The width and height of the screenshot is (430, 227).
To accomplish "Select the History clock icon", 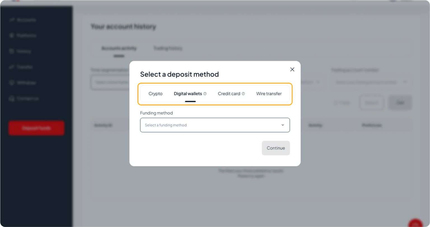I will click(11, 51).
